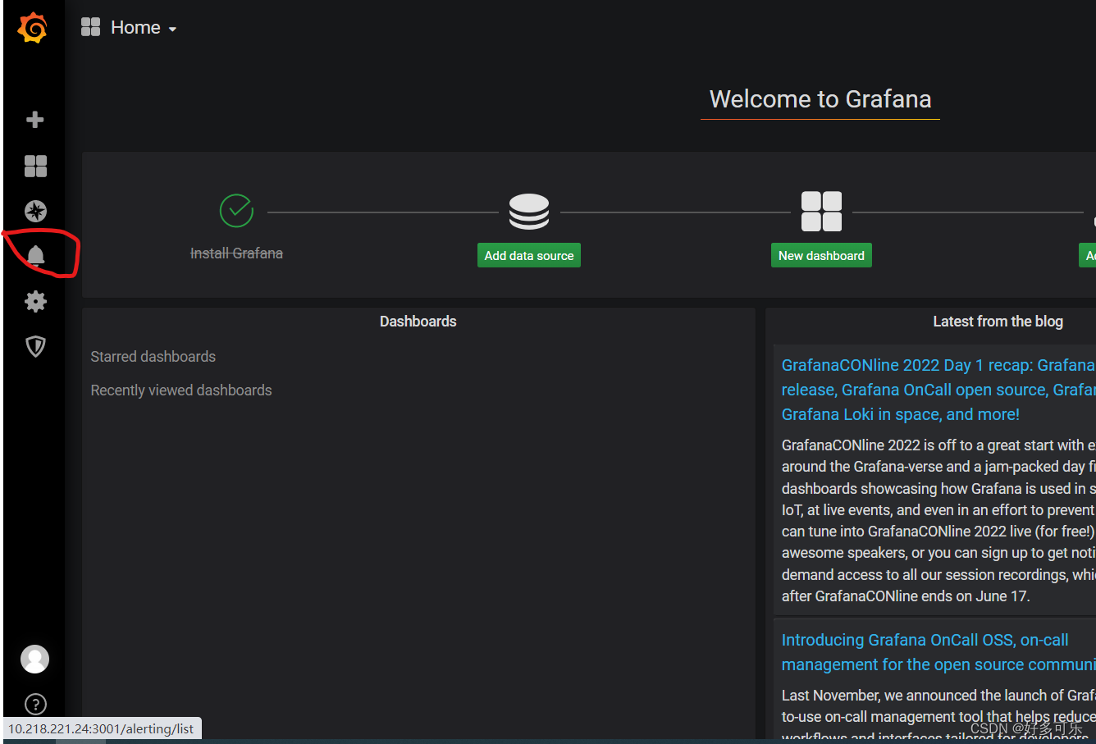
Task: Open the Explore compass icon
Action: (35, 211)
